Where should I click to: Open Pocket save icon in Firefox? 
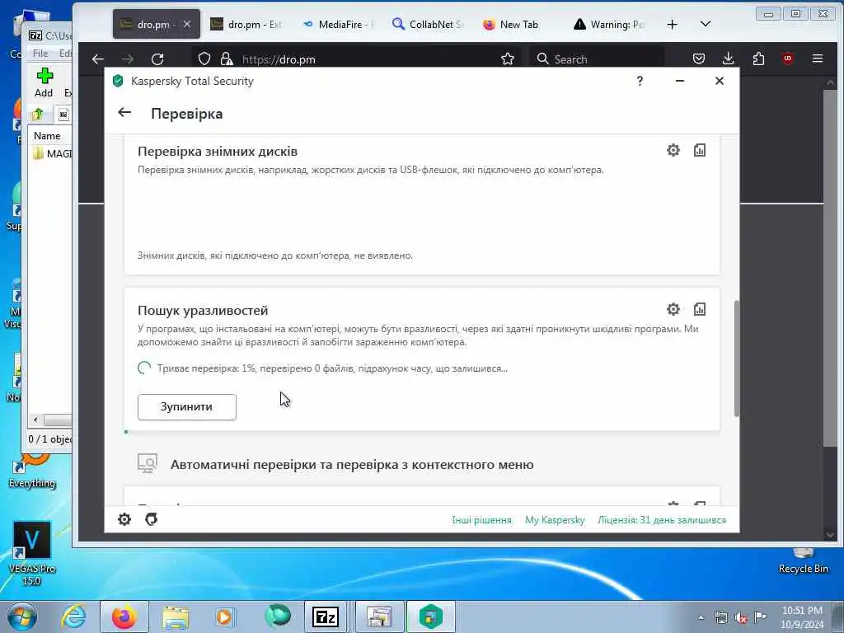coord(699,59)
